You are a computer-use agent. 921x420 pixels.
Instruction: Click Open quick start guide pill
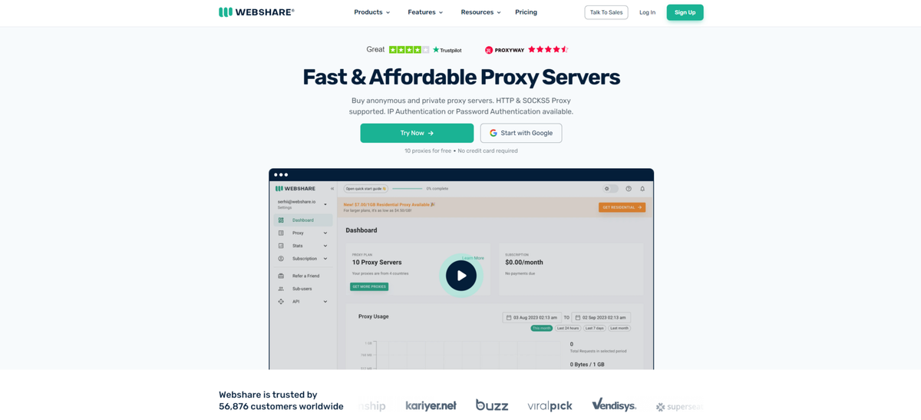point(366,188)
